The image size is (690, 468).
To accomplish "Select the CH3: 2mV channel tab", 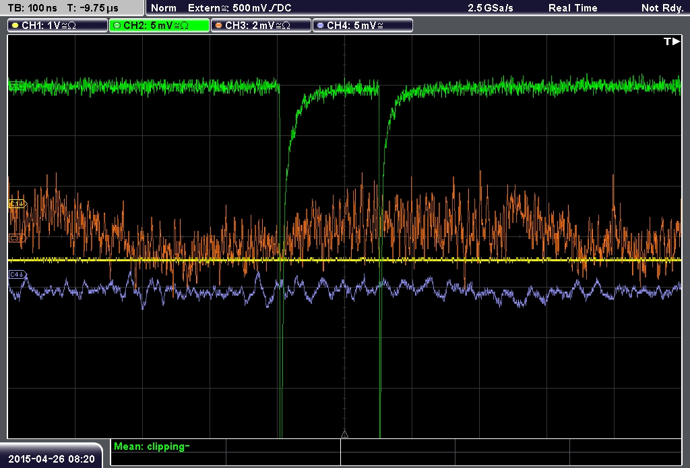I will [261, 26].
